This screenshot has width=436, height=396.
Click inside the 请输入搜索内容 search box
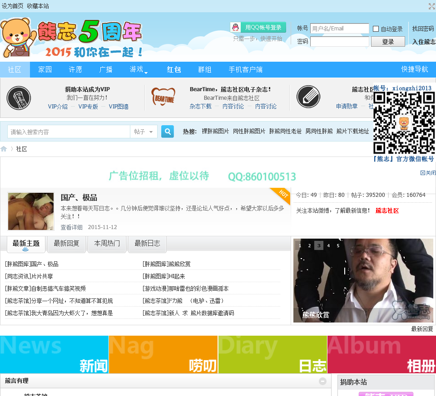(69, 132)
